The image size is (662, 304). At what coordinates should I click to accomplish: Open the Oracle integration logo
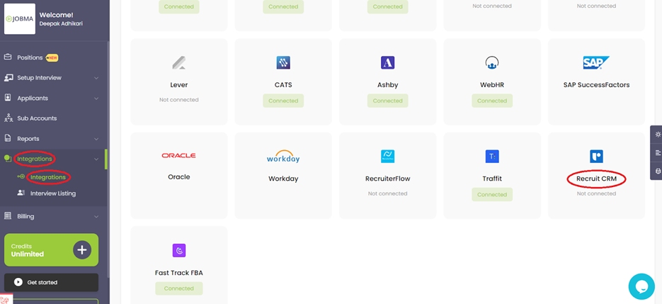pos(178,156)
